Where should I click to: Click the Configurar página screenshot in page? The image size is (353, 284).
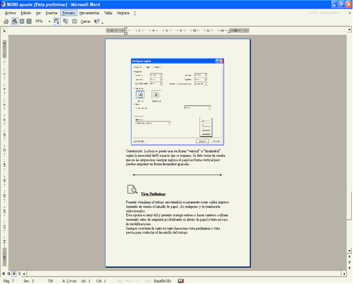click(177, 102)
